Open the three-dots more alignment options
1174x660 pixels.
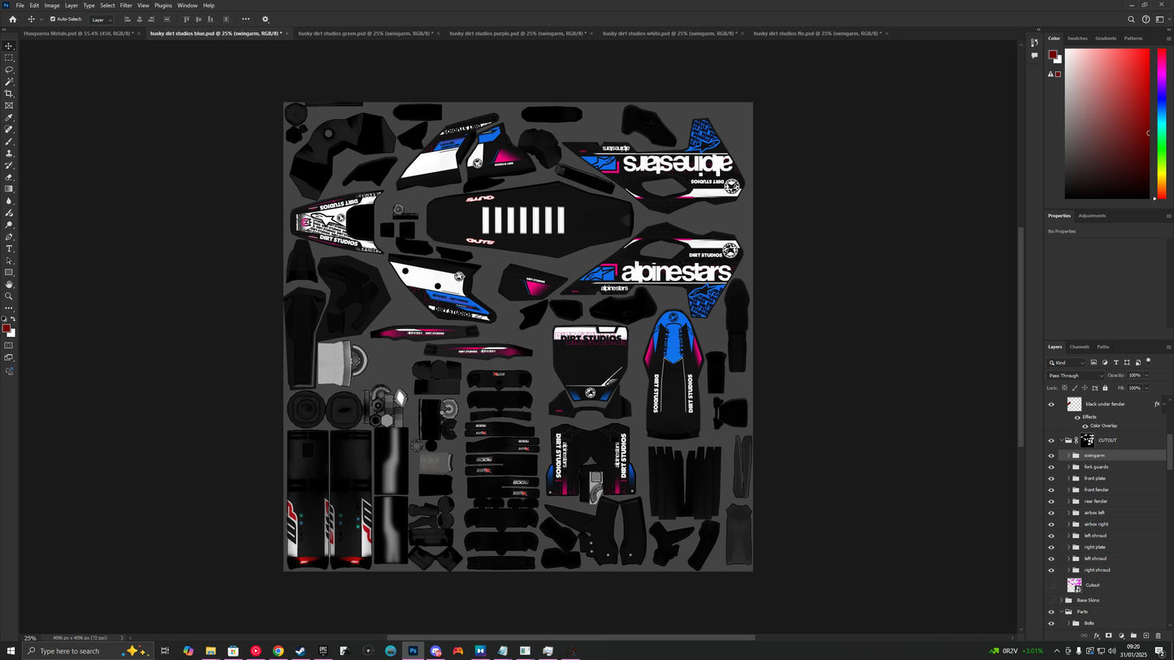coord(245,19)
